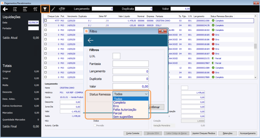Click the Cheque/Lote column header
This screenshot has width=260, height=138.
coord(53,17)
